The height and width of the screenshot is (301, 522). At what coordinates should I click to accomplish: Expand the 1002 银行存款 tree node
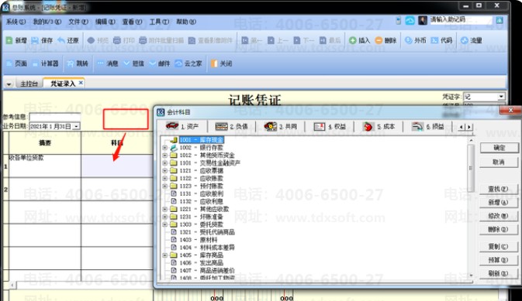(x=164, y=148)
